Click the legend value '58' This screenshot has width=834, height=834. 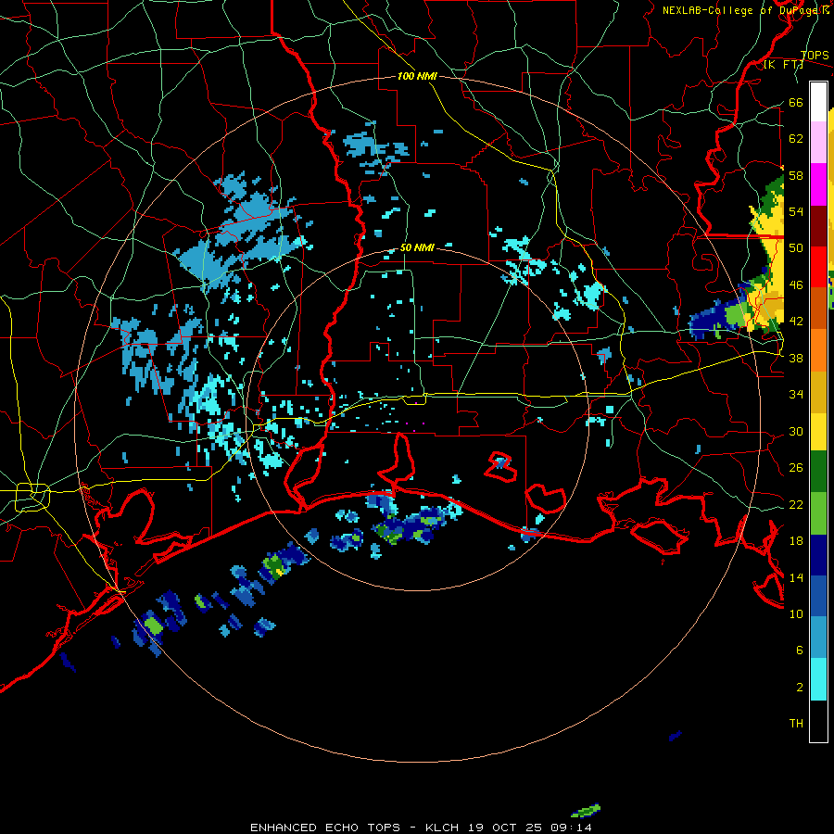tap(796, 175)
